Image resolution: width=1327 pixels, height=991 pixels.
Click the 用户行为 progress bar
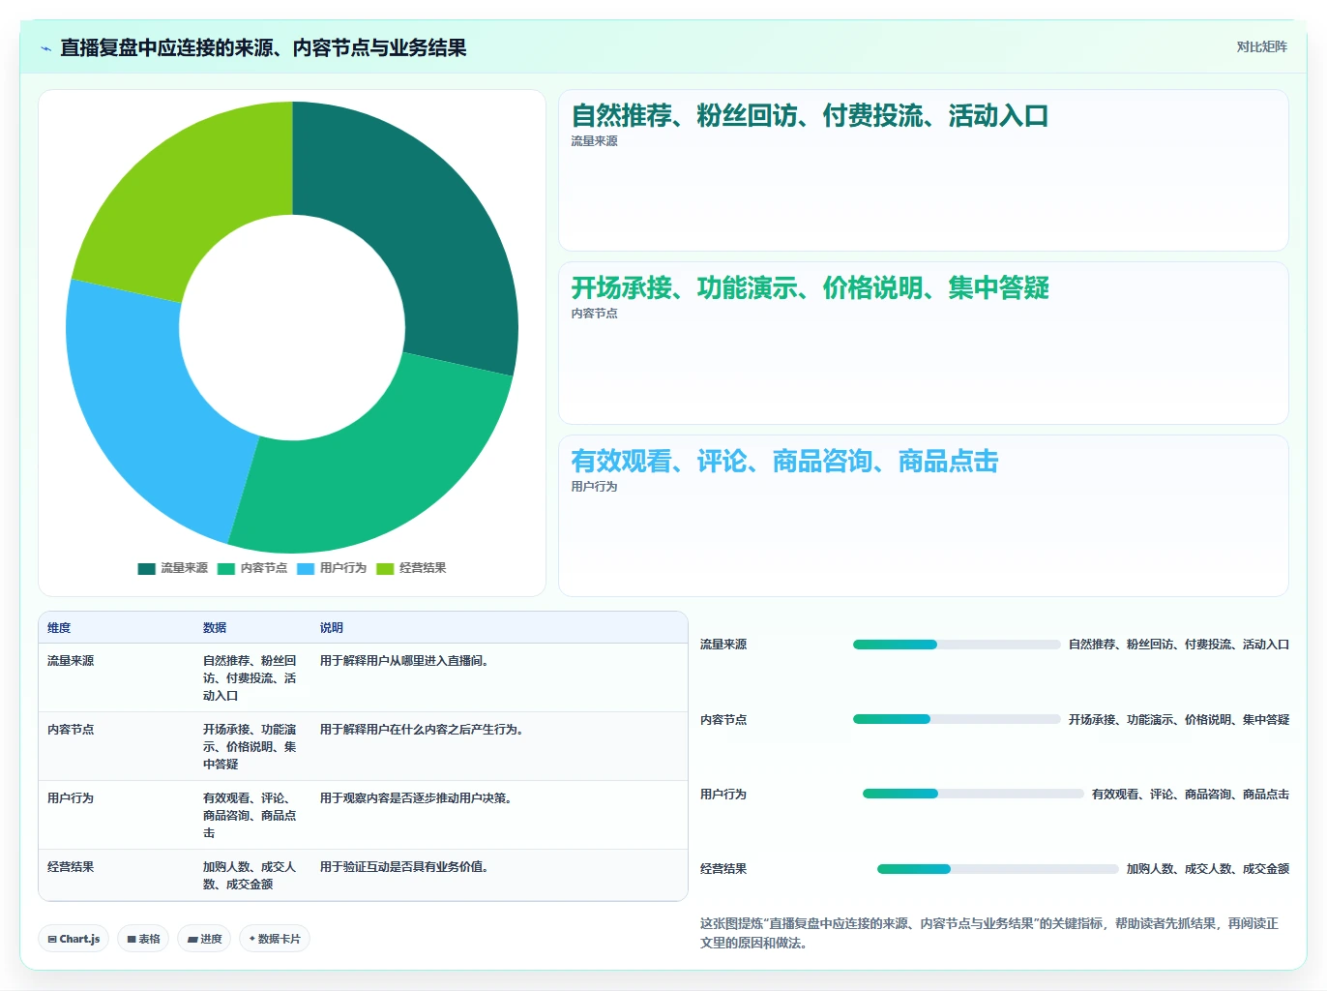click(x=973, y=794)
